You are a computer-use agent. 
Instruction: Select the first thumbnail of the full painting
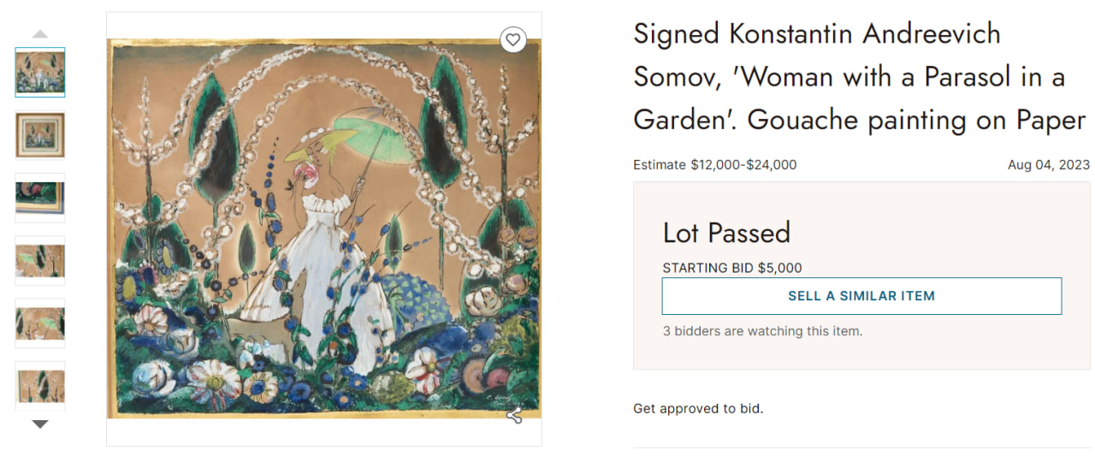(40, 72)
